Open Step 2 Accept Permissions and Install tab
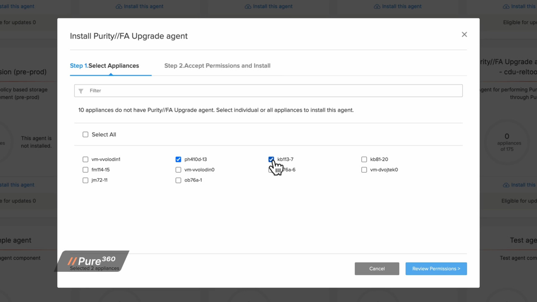 coord(217,66)
